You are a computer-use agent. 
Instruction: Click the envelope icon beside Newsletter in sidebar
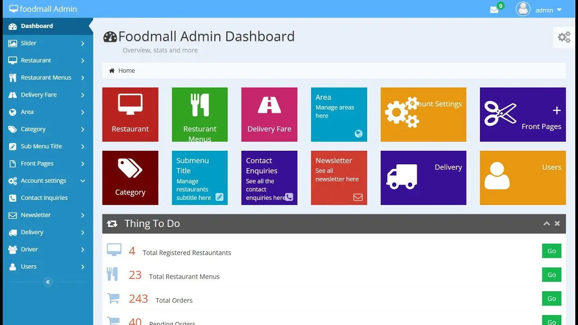(x=13, y=215)
